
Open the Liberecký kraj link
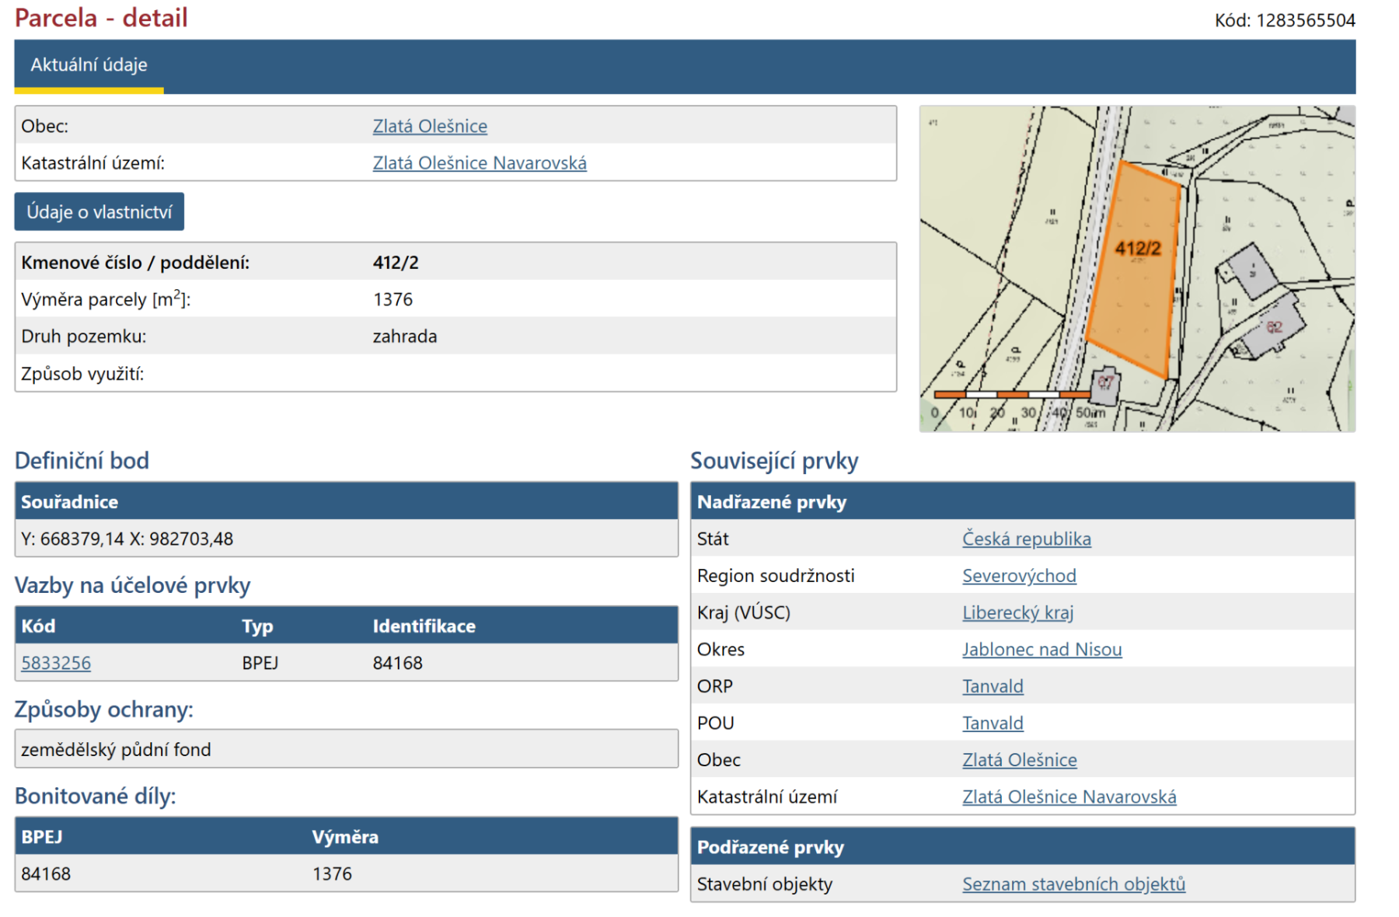pyautogui.click(x=1018, y=612)
